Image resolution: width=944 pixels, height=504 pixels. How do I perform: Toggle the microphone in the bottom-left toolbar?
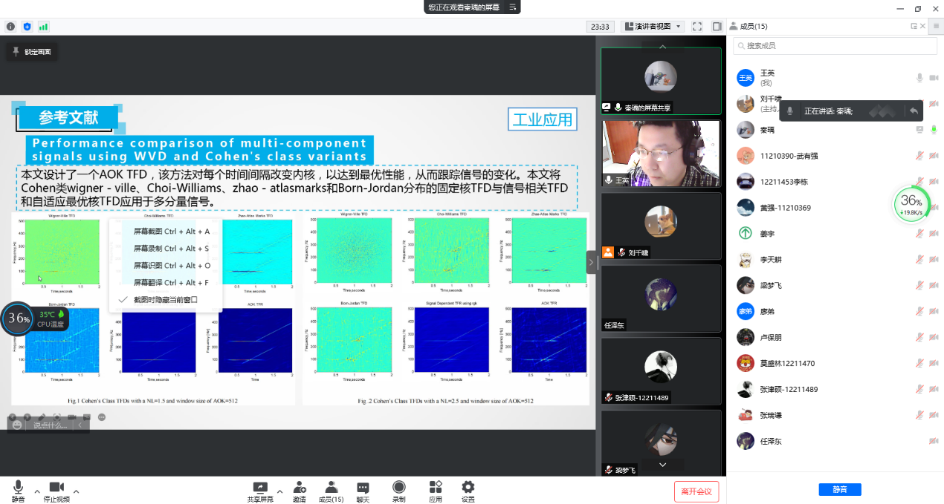click(18, 490)
